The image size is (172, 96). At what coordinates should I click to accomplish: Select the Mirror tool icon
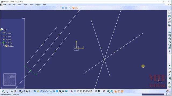(x=170, y=75)
